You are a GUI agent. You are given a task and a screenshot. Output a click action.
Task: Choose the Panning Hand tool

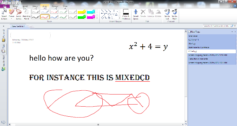(26, 15)
